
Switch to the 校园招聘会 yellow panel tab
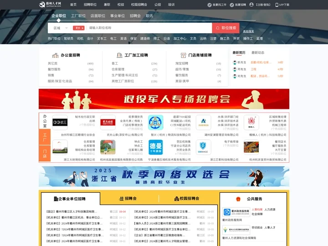click(187, 199)
